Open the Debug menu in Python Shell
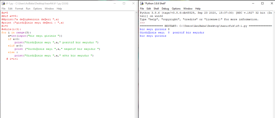Screen dimensions: 275x118 click(165, 9)
